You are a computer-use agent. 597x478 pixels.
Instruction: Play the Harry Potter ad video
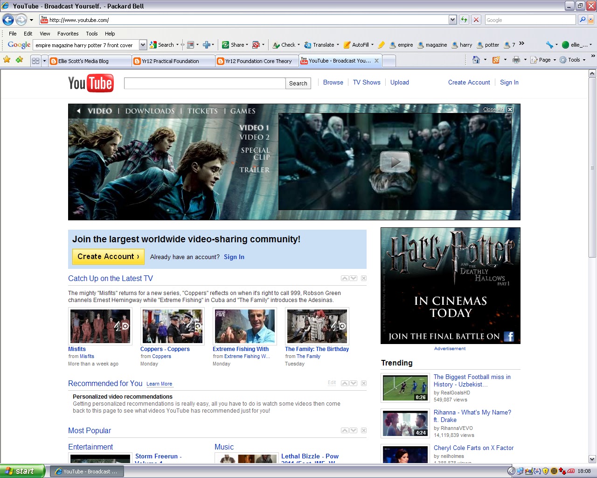(x=395, y=162)
